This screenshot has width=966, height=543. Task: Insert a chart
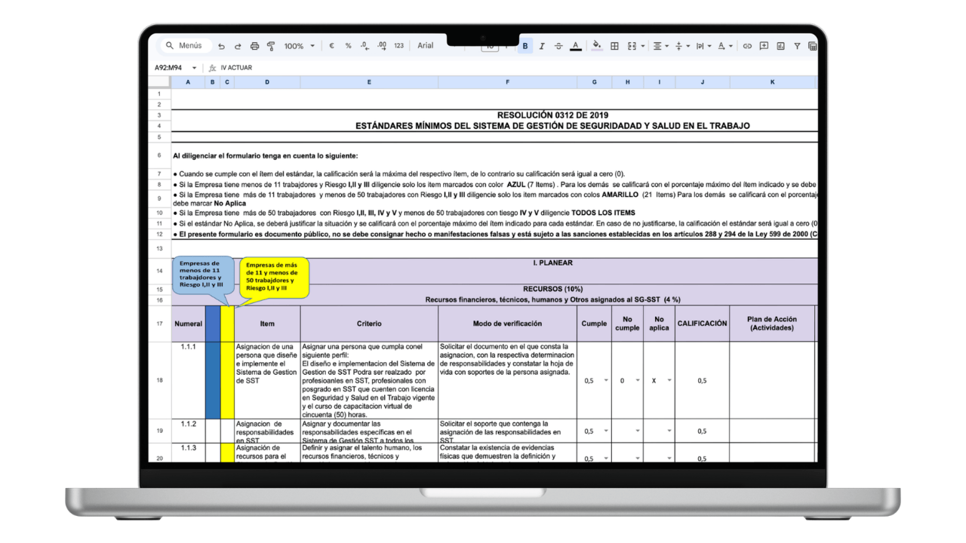point(782,45)
